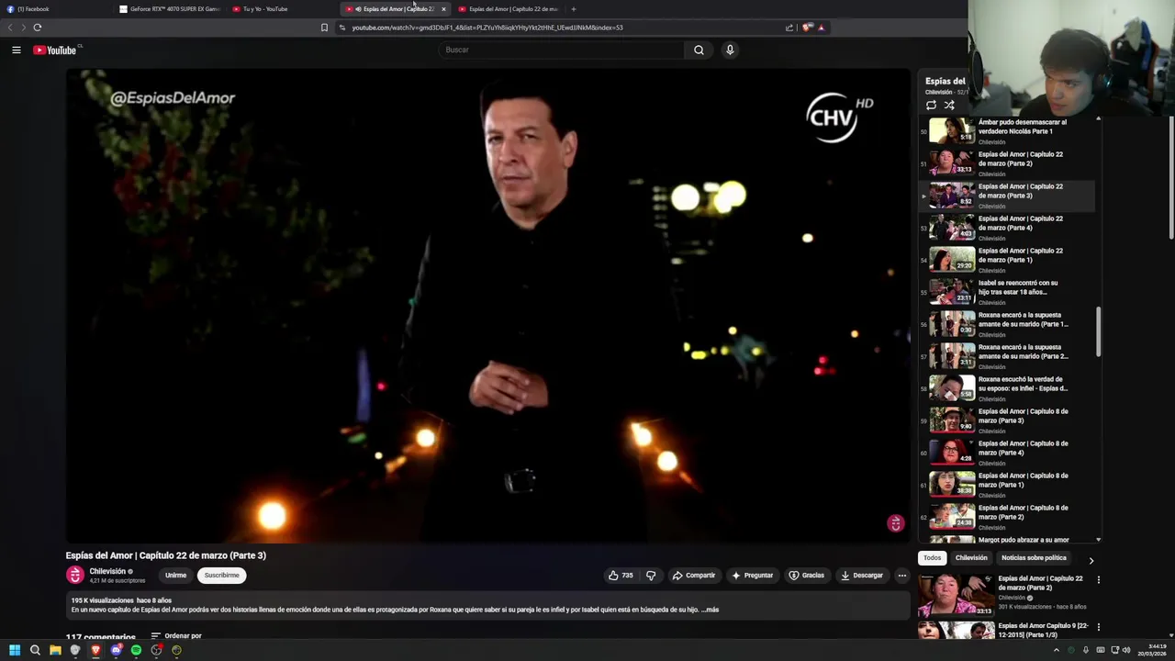
Task: Open Spotify from the taskbar
Action: tap(136, 650)
